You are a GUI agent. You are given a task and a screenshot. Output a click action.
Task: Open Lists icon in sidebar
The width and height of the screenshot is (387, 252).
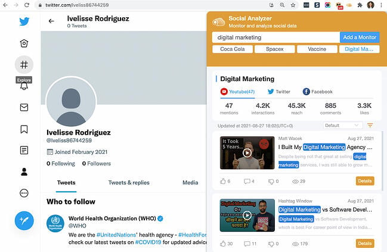(24, 150)
